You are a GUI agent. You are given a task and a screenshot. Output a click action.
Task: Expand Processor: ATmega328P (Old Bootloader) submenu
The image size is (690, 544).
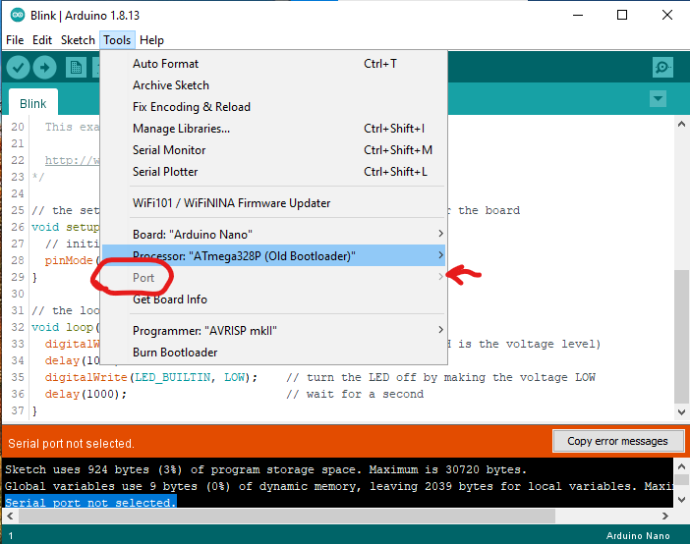273,255
